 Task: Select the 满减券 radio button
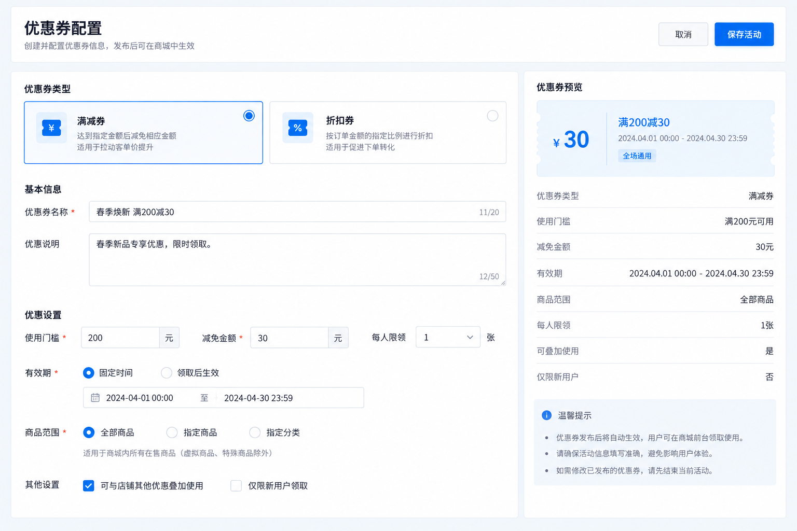pyautogui.click(x=249, y=116)
